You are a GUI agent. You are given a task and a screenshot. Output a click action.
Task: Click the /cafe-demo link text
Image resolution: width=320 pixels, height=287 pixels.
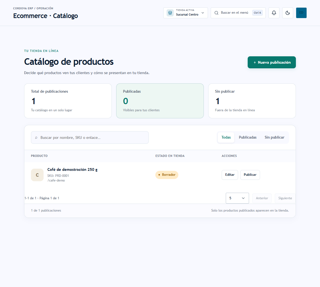point(56,180)
